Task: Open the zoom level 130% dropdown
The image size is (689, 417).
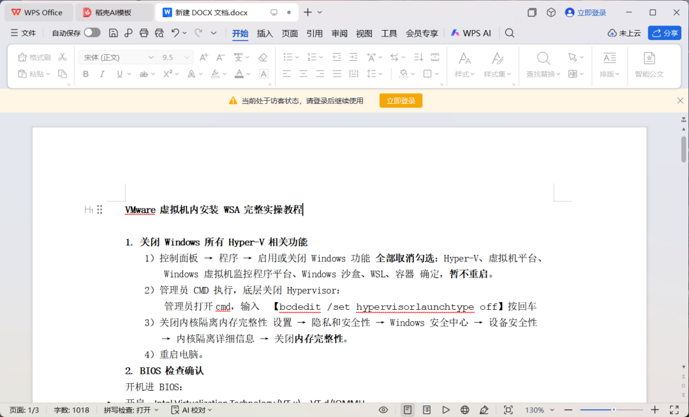Action: (552, 410)
